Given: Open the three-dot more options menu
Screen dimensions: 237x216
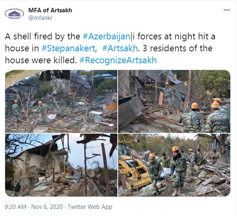Looking at the screenshot, I should point(227,10).
